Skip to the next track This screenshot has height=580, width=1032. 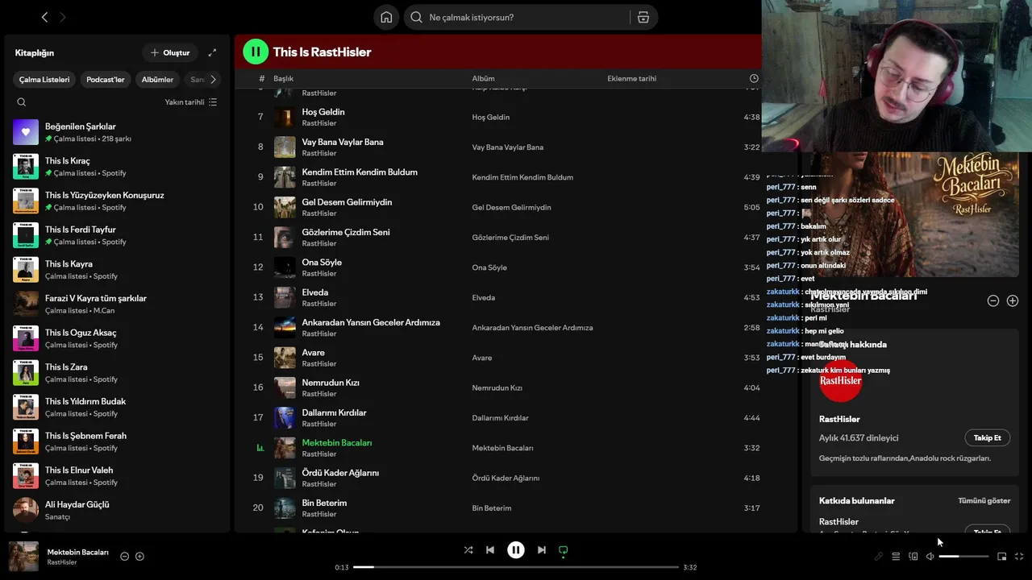pos(542,550)
